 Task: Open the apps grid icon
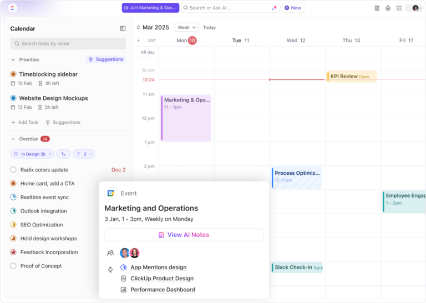click(399, 8)
